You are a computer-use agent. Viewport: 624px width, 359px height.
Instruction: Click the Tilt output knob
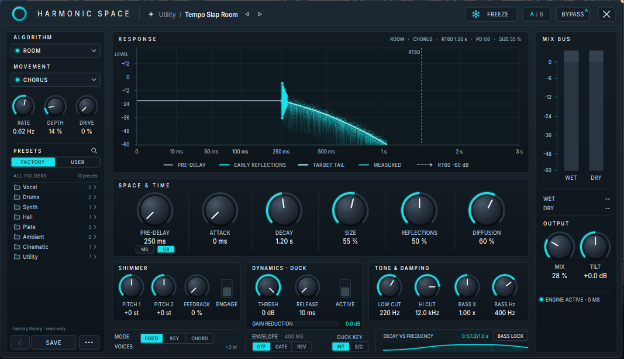pyautogui.click(x=595, y=247)
